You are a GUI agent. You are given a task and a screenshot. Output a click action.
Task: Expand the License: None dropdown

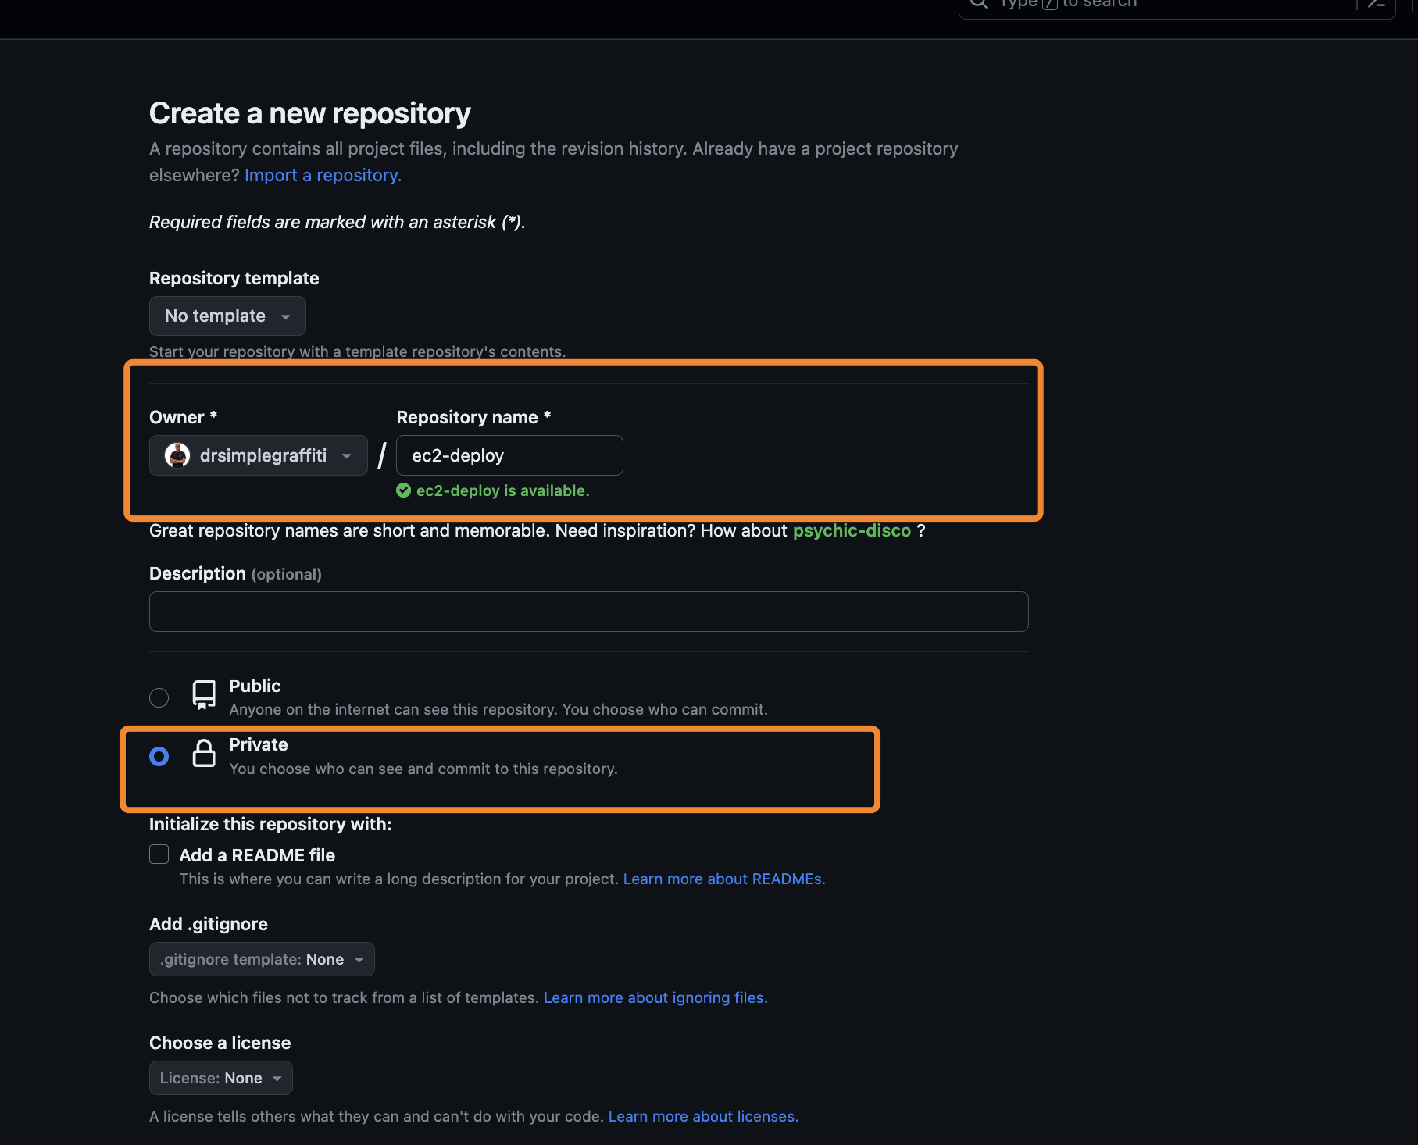pos(220,1078)
